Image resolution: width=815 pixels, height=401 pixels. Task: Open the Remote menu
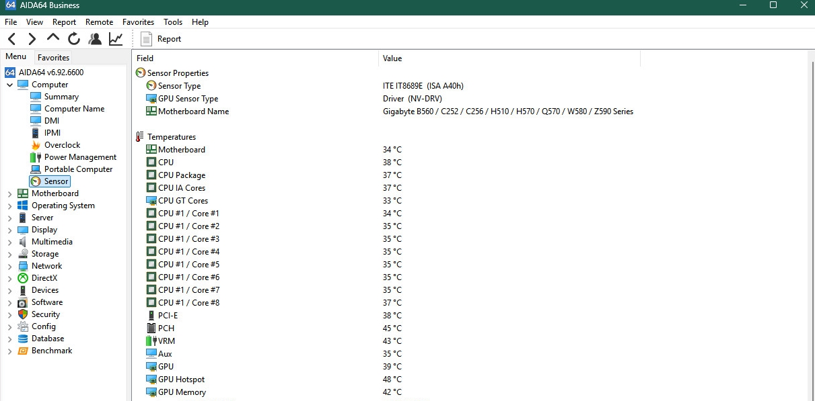point(100,22)
